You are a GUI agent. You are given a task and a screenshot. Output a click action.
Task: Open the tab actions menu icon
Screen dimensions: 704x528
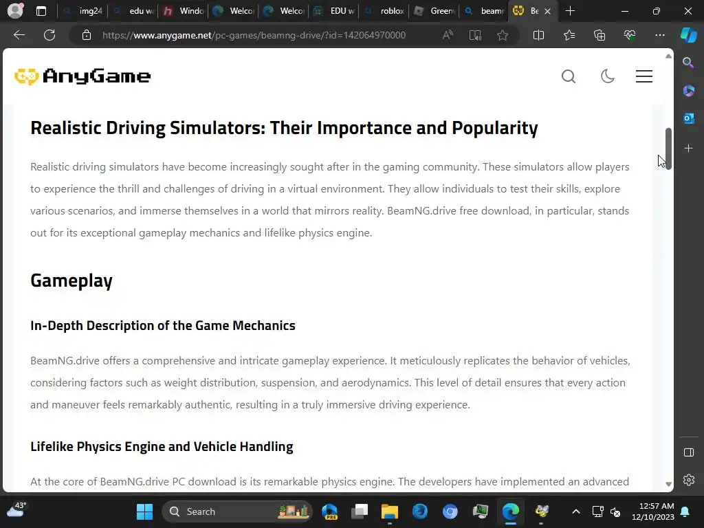coord(41,11)
